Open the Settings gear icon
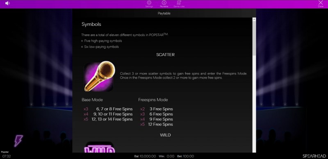328x159 pixels. click(149, 3)
